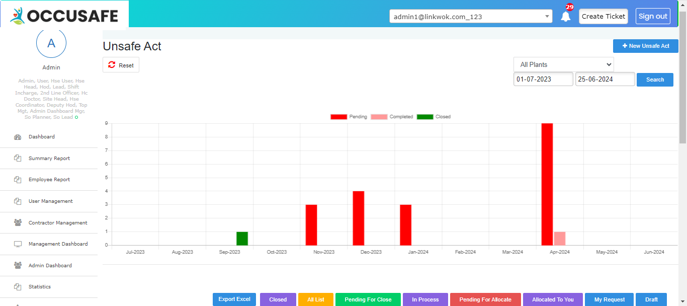
Task: Click the Contractor Management people icon
Action: tap(18, 222)
